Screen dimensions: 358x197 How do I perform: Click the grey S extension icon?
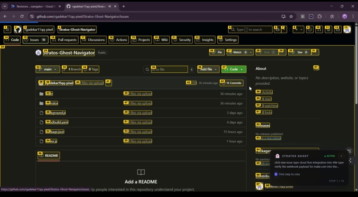(x=302, y=16)
